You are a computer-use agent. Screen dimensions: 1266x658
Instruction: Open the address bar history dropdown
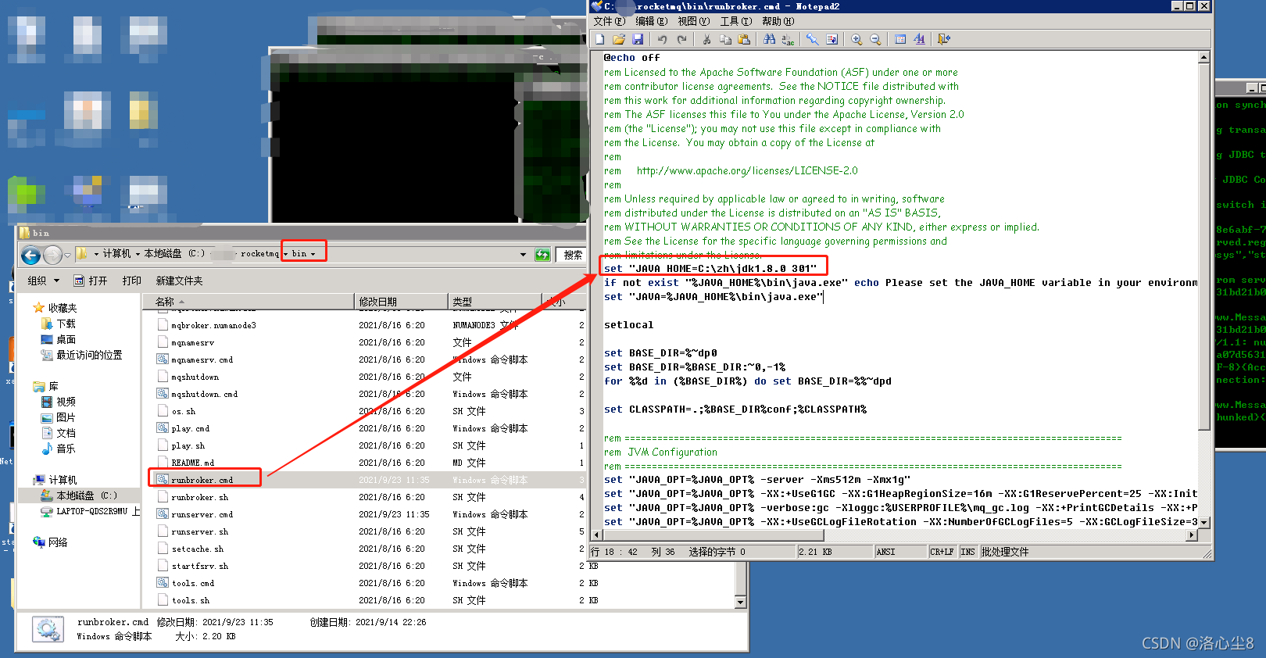[523, 255]
